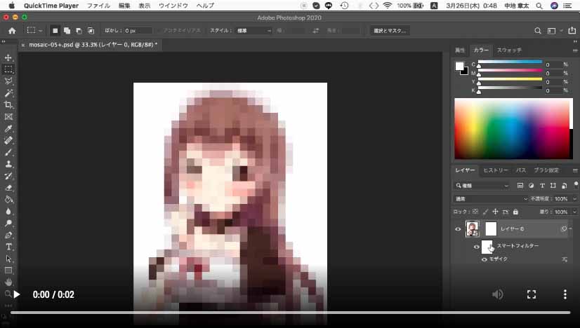Select the Crop tool
Image resolution: width=580 pixels, height=328 pixels.
tap(8, 105)
